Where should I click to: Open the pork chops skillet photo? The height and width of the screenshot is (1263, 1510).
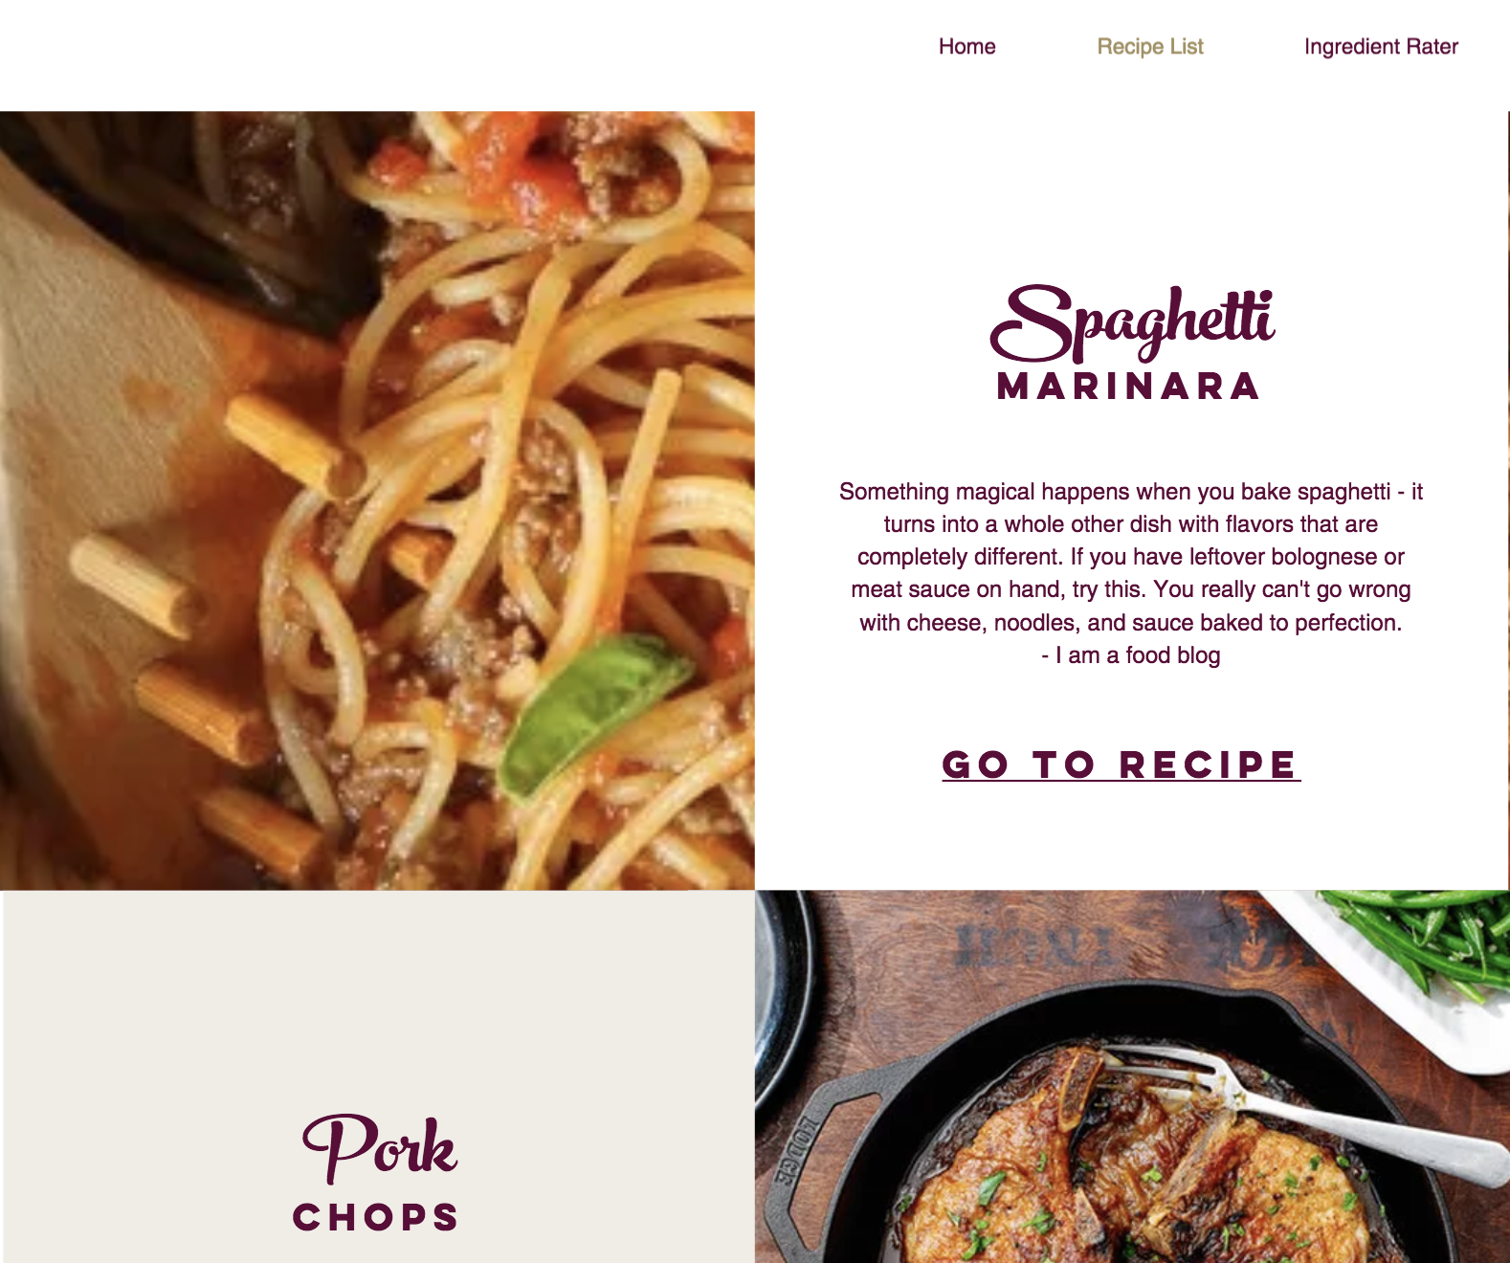pyautogui.click(x=1132, y=1076)
